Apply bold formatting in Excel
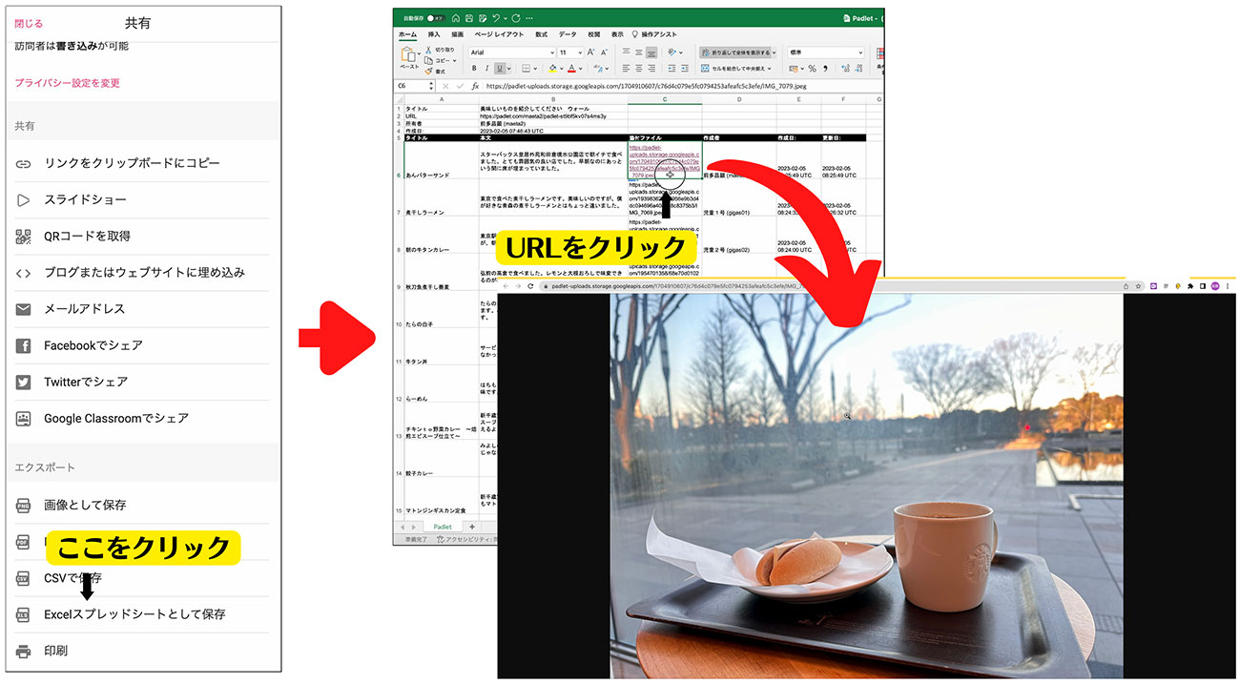Screen dimensions: 1240x684 tap(474, 69)
